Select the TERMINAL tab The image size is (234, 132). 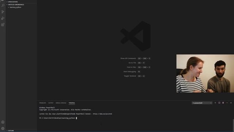pyautogui.click(x=72, y=103)
